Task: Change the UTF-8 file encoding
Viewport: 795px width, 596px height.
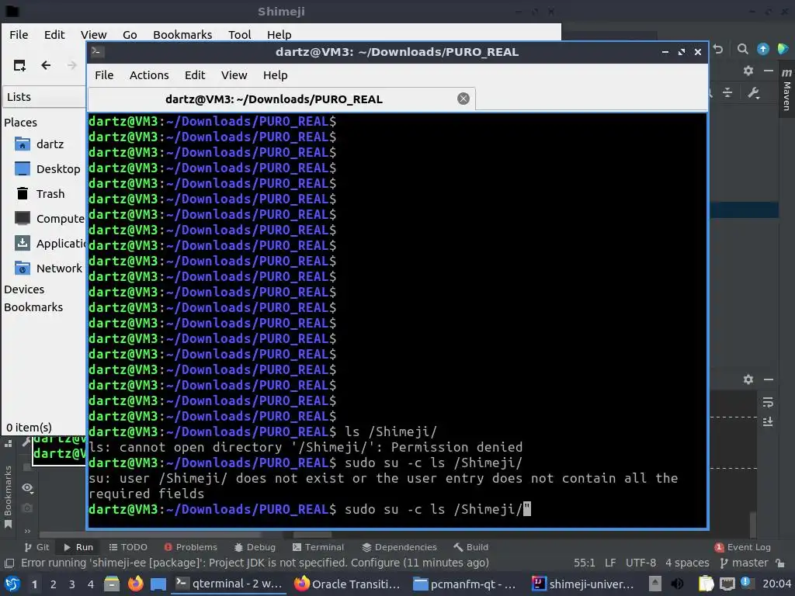Action: pos(641,563)
